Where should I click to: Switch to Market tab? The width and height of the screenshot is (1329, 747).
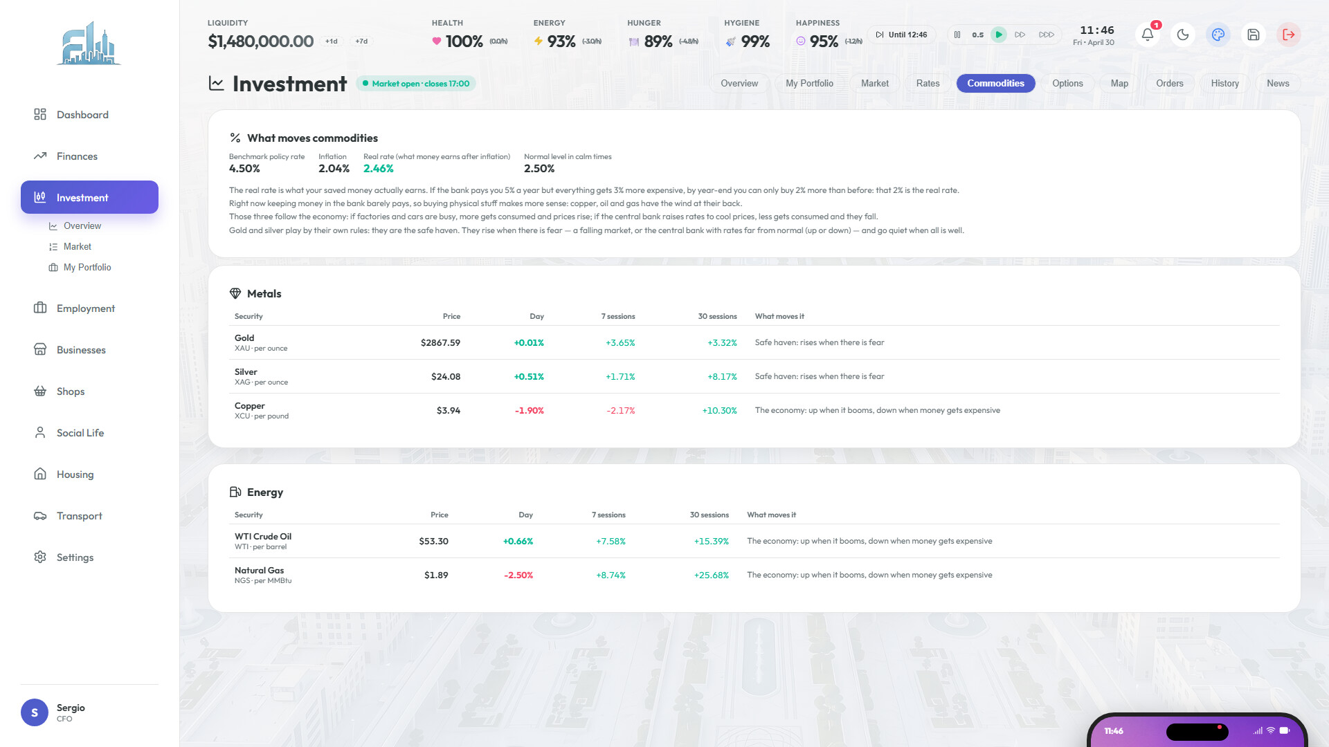(x=874, y=84)
